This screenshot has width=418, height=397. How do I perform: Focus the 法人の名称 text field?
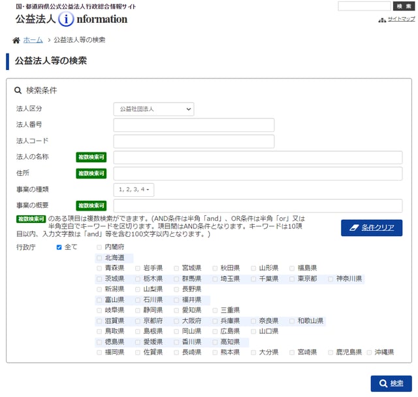pyautogui.click(x=257, y=158)
